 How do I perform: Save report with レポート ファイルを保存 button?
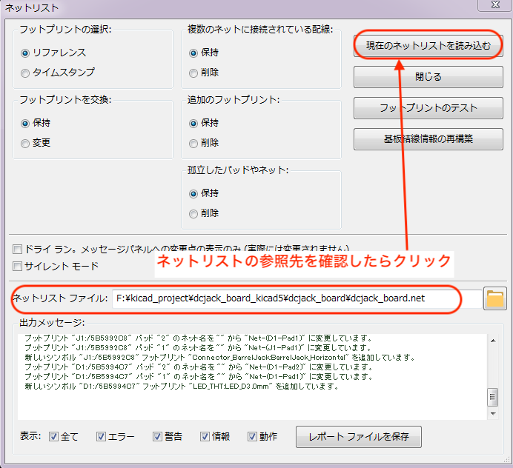click(359, 437)
